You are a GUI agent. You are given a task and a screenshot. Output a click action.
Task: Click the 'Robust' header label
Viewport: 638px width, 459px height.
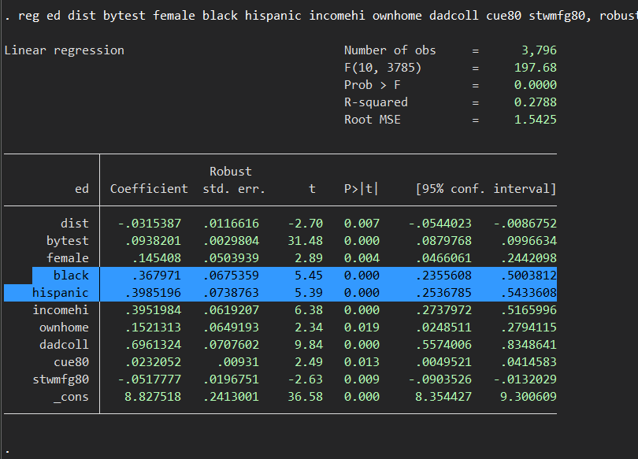click(x=231, y=172)
